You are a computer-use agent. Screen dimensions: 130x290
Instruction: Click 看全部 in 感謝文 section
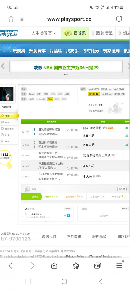click(125, 209)
